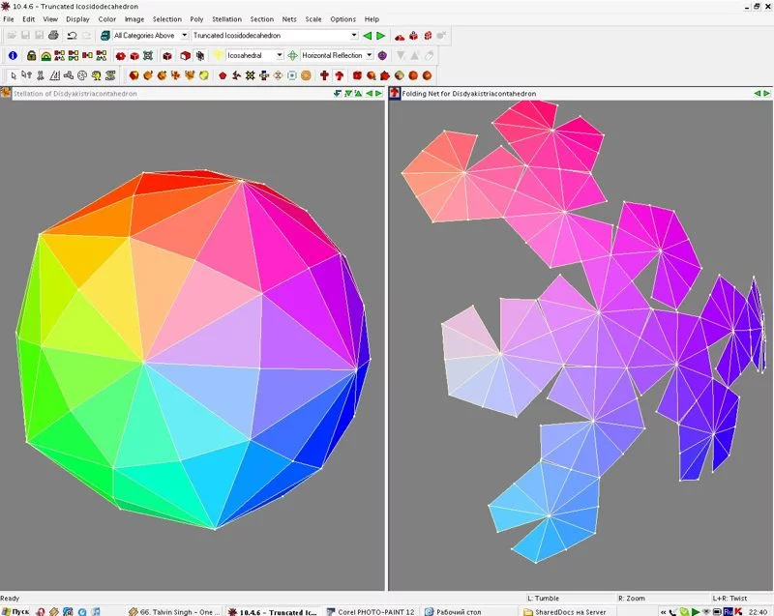Click the Print icon in toolbar

[x=53, y=36]
